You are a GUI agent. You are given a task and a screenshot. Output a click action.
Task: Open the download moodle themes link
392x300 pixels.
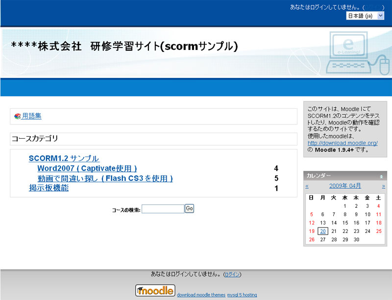point(201,295)
